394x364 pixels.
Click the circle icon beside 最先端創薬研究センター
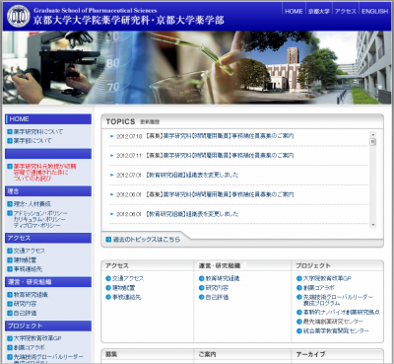point(299,322)
